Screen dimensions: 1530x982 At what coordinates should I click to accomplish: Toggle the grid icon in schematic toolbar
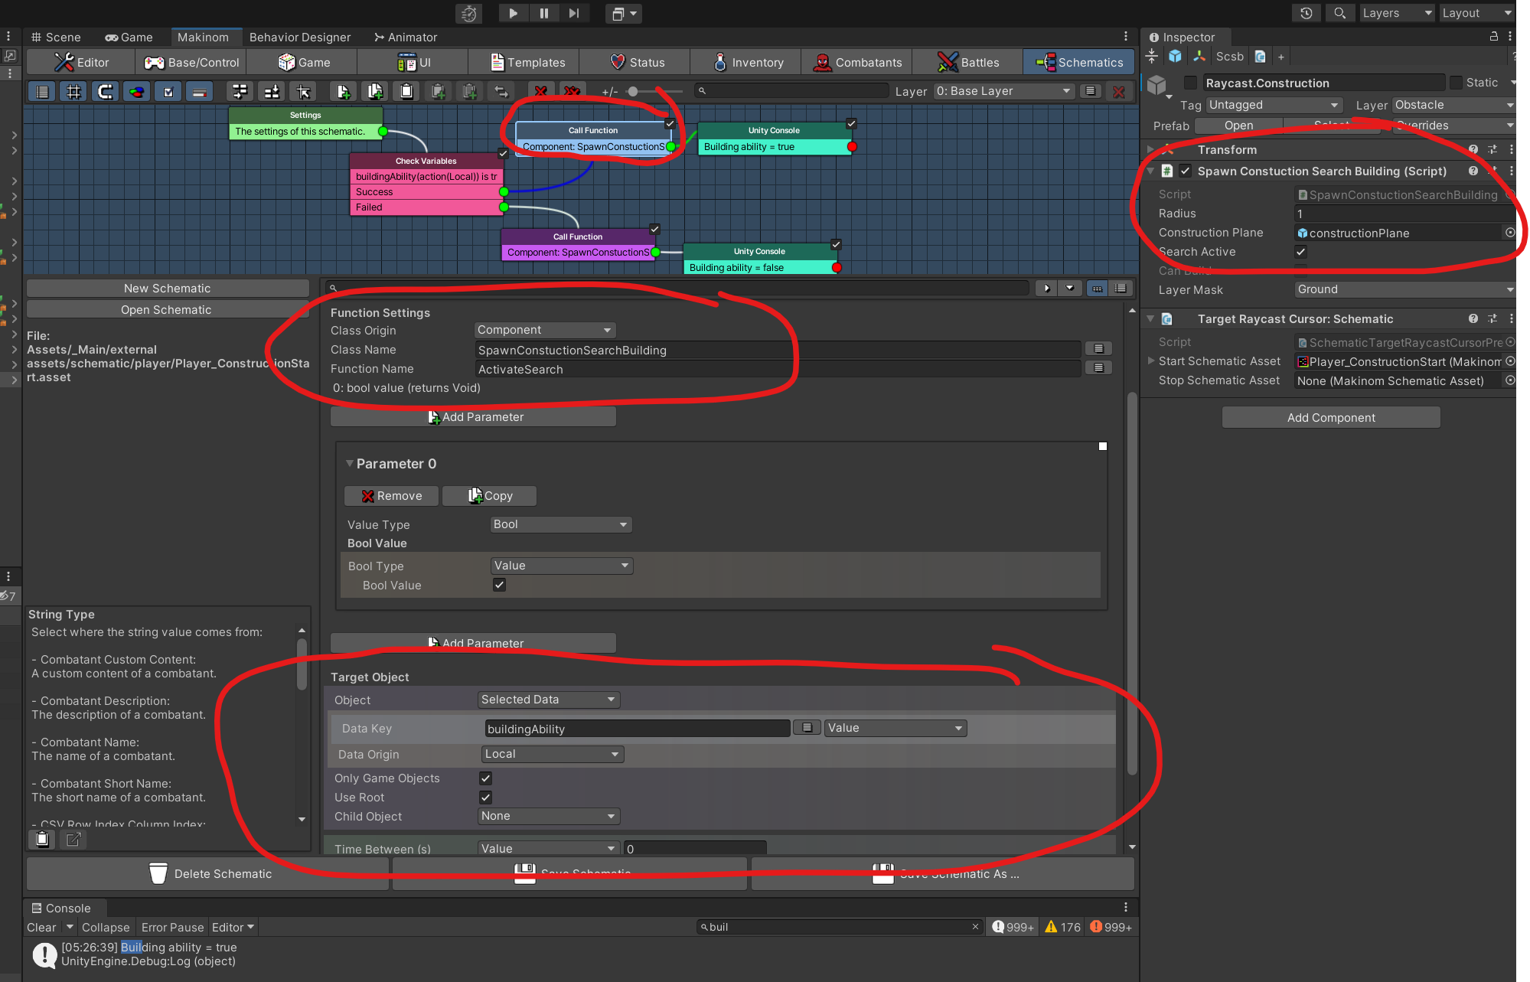(73, 92)
